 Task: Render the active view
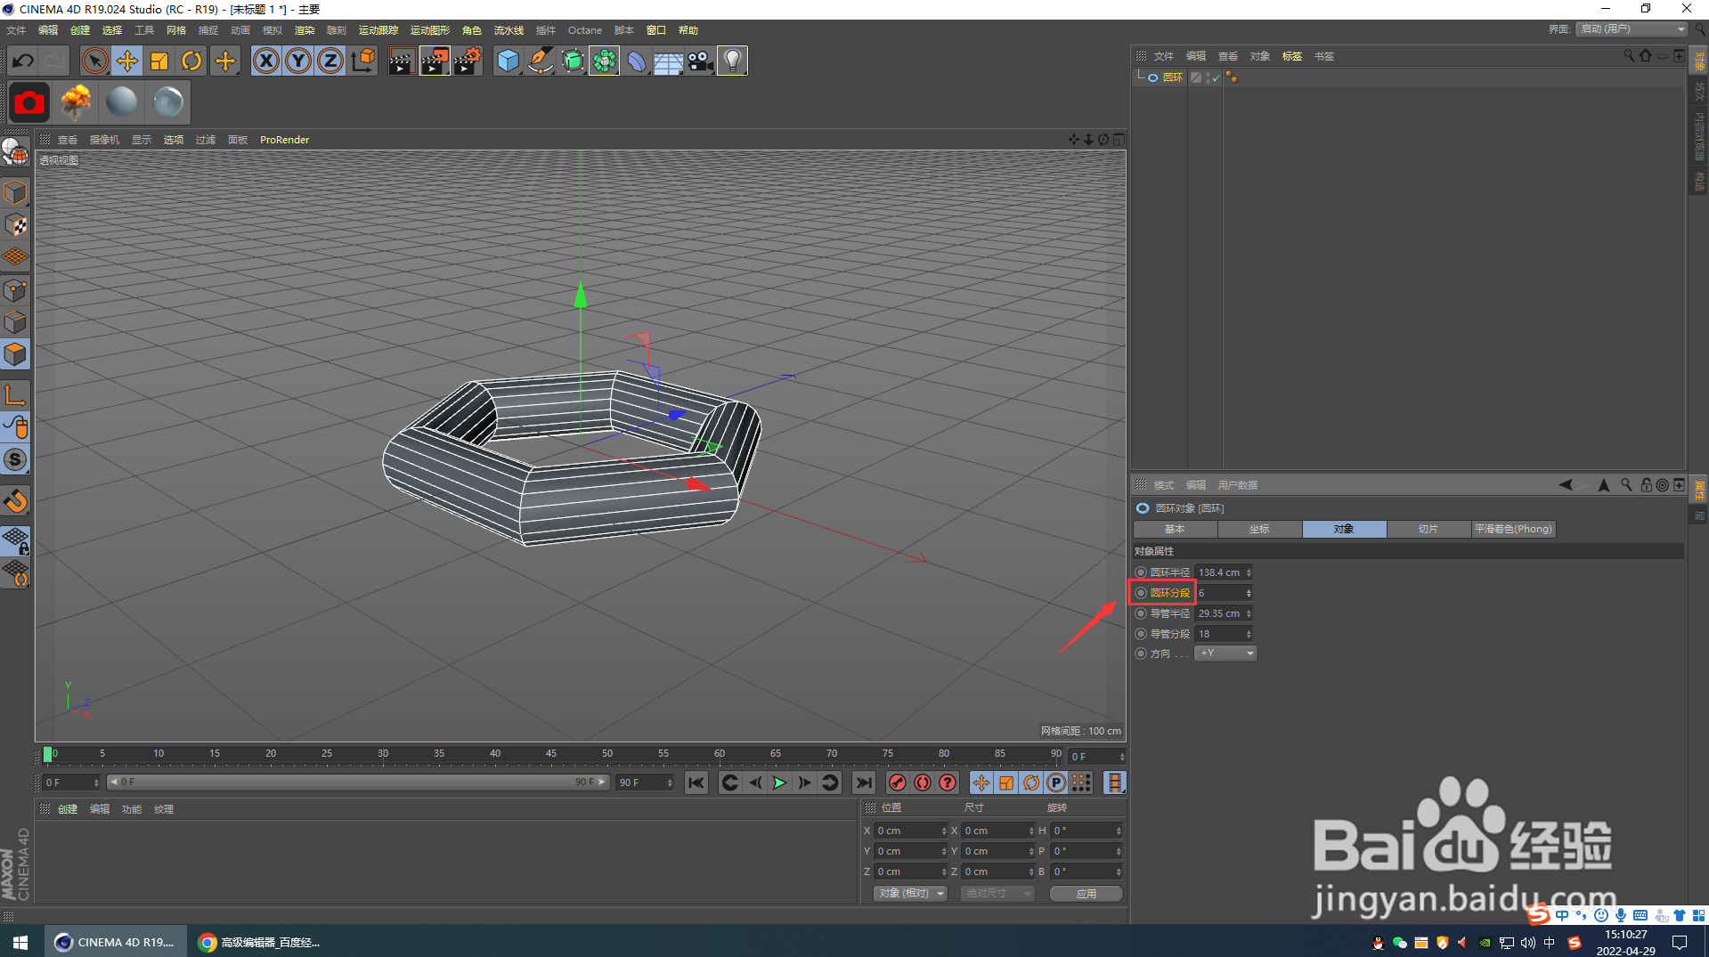point(402,61)
